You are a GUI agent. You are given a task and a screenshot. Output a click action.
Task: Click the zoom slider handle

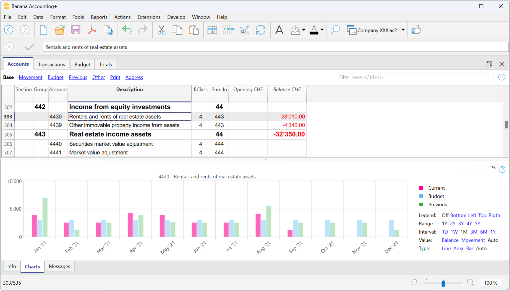tap(443, 283)
